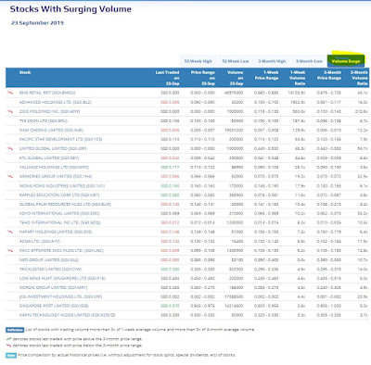Click Singapore Post volume 14214600
This screenshot has width=371, height=365.
pyautogui.click(x=234, y=306)
